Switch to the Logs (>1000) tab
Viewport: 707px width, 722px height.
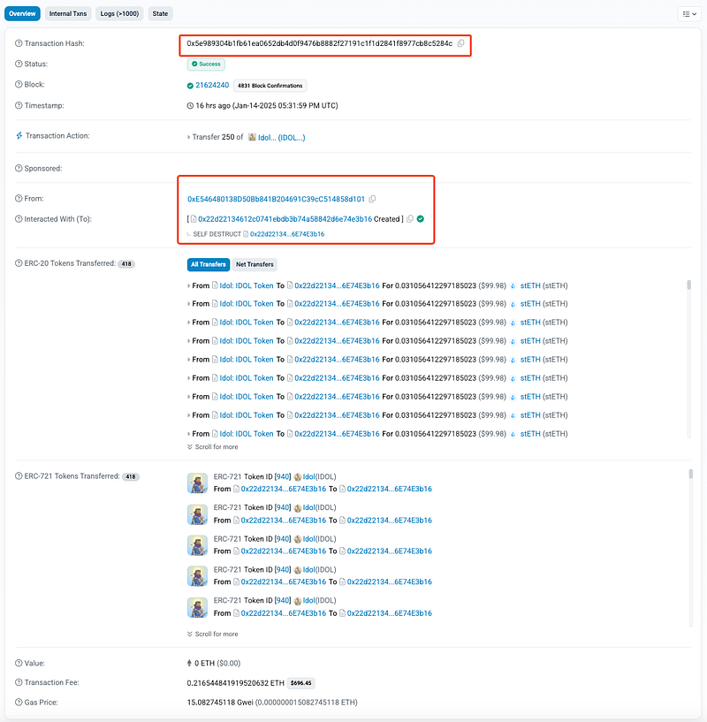coord(120,14)
